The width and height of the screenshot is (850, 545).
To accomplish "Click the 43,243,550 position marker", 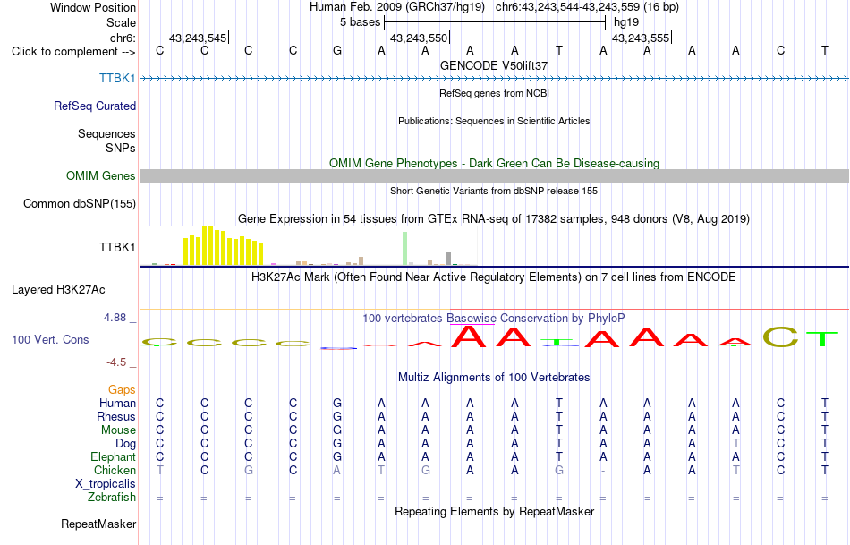I will coord(420,38).
